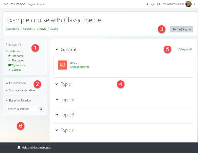Click the Site home house icon

click(9, 56)
